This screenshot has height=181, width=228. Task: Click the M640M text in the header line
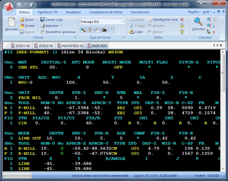[116, 52]
